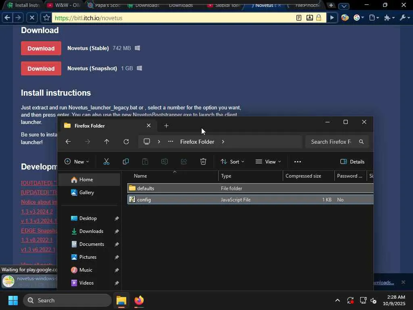
Task: Open the page menu dropdown in the browser
Action: [x=374, y=18]
